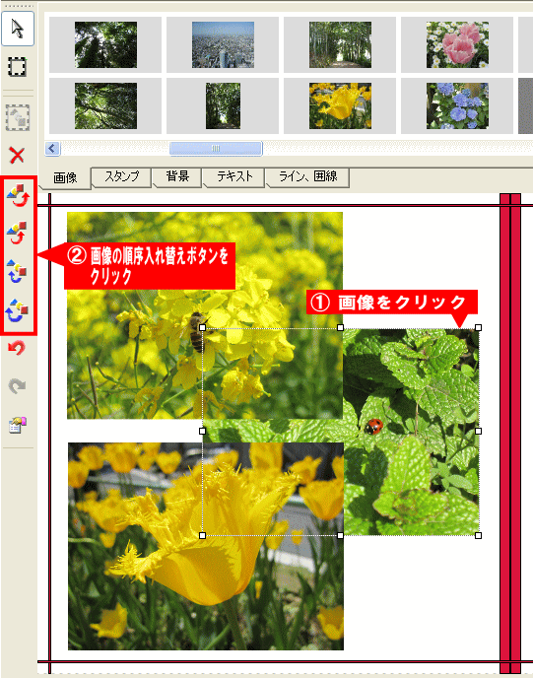Click the red X delete icon
Viewport: 533px width, 678px height.
[x=17, y=155]
